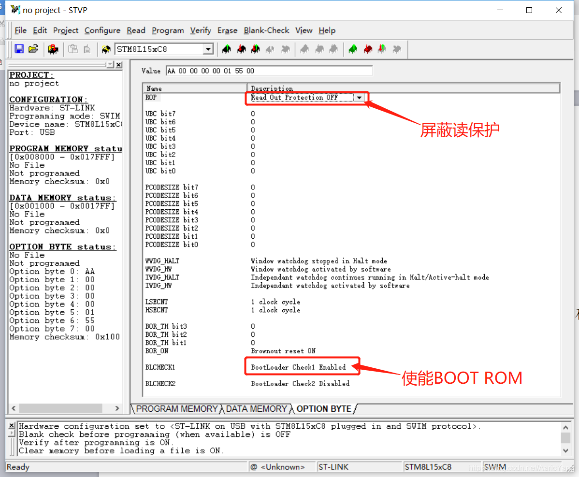Click ST-LINK entry in status bar
Screen dimensions: 579x477
pyautogui.click(x=333, y=467)
